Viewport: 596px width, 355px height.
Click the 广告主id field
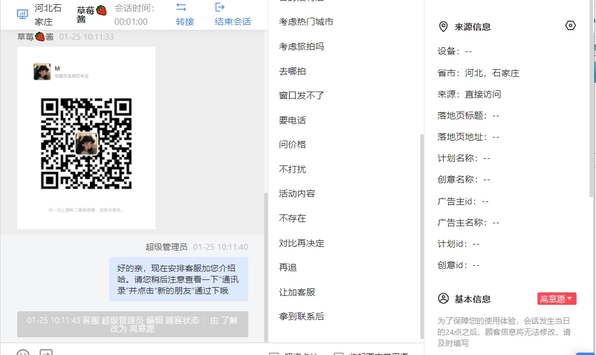click(463, 201)
